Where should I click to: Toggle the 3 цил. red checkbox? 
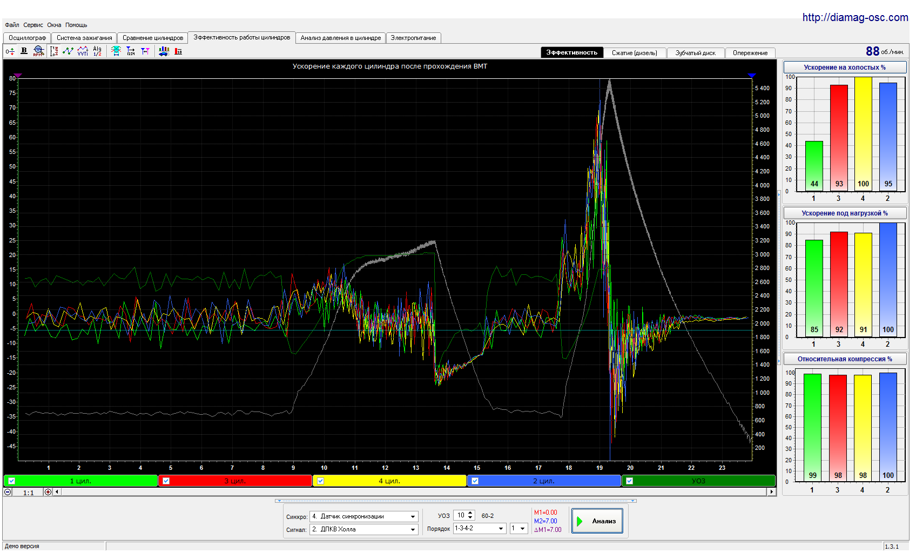click(x=166, y=481)
